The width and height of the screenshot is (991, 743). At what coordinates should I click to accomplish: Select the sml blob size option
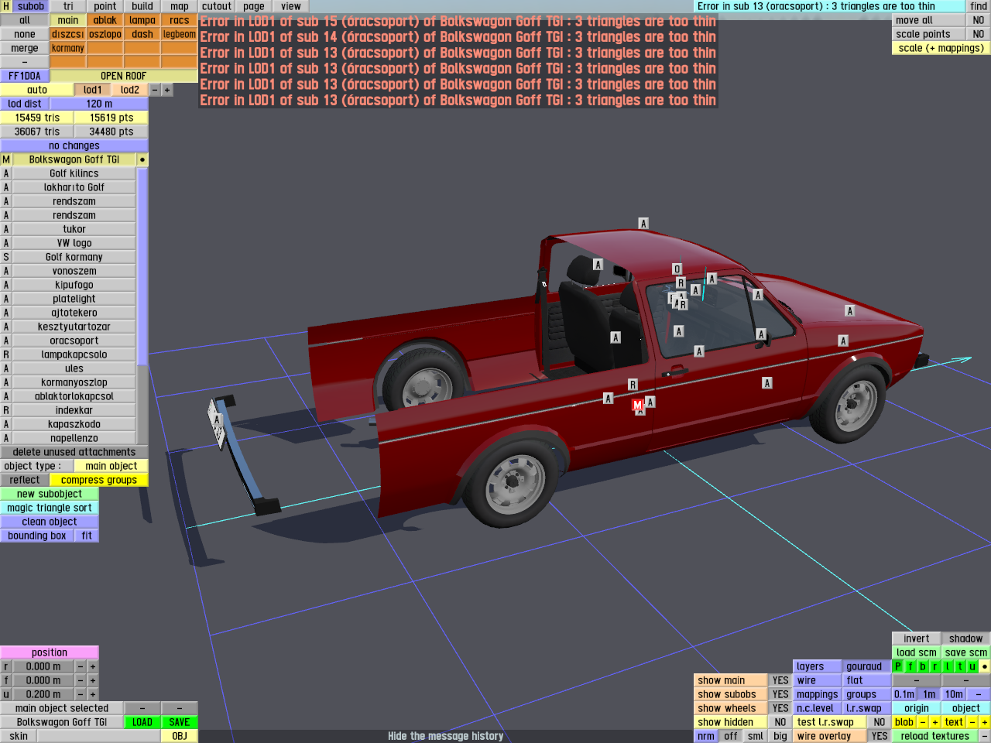[756, 736]
